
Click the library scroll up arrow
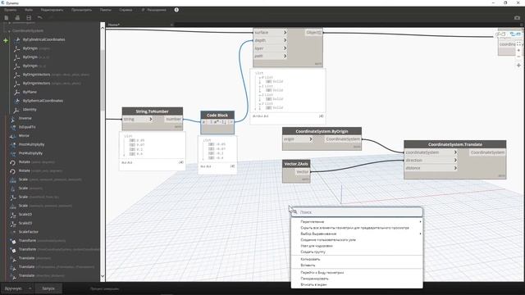point(103,28)
